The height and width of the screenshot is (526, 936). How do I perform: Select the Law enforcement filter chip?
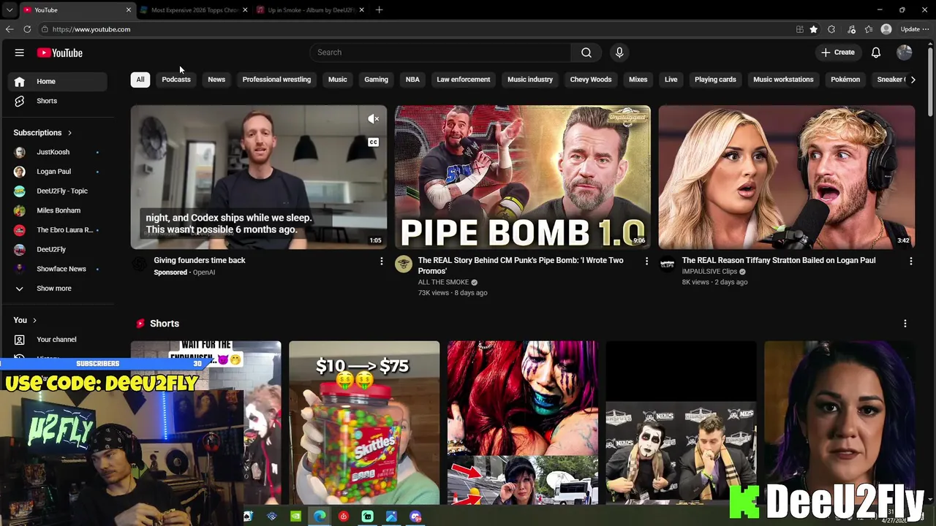click(464, 80)
